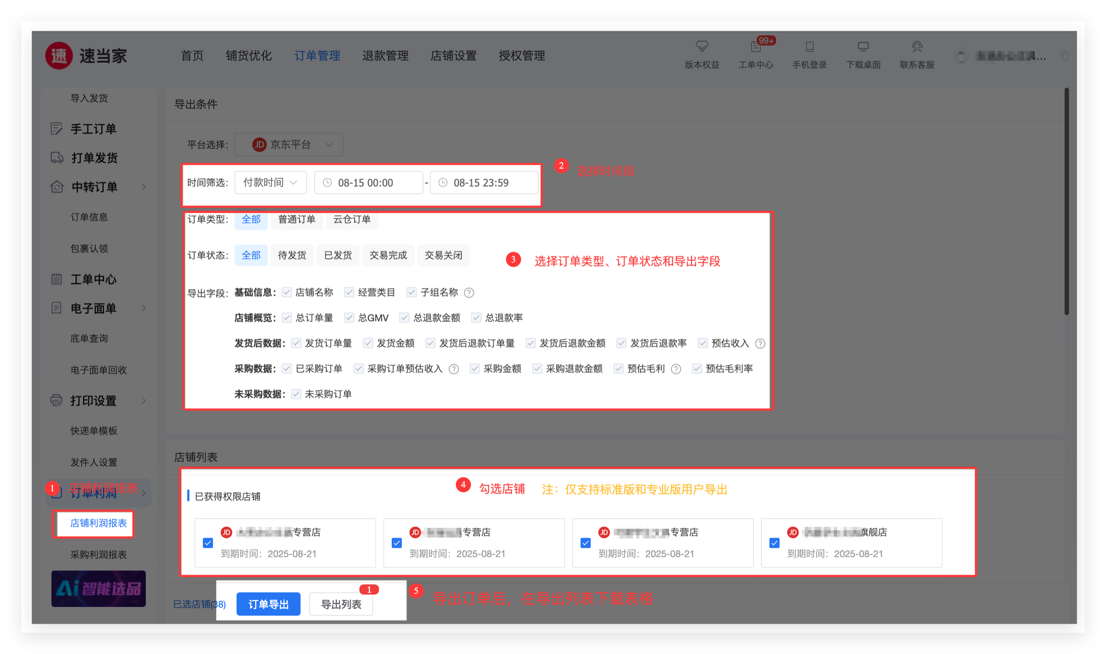
Task: Open 联系客服 headset icon
Action: [x=917, y=47]
